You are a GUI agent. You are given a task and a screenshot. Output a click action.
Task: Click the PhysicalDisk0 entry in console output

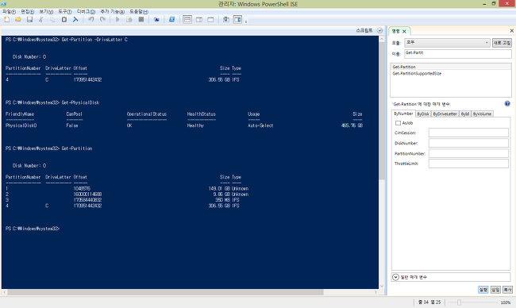tap(21, 125)
